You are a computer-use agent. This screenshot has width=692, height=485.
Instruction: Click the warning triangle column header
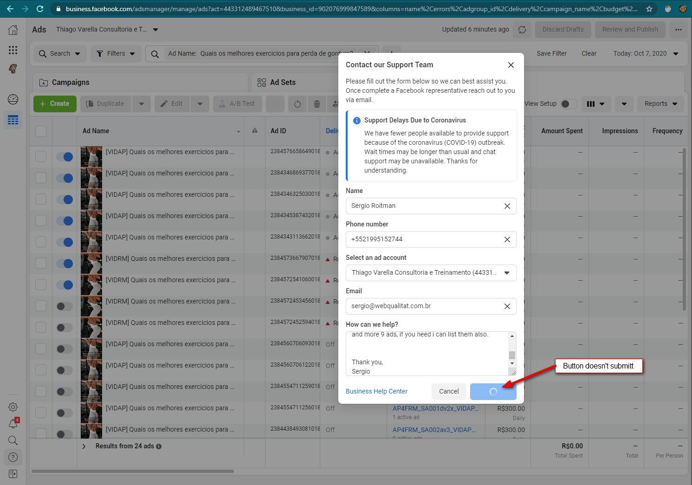coord(255,131)
